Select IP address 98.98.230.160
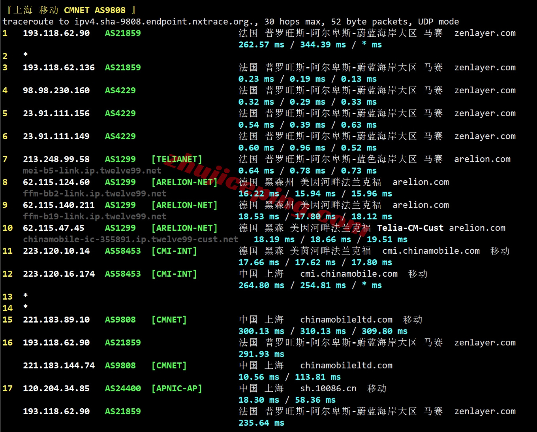 click(56, 91)
